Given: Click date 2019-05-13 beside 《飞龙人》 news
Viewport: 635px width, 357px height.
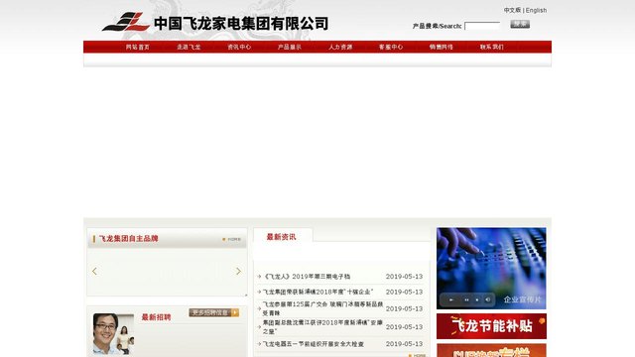Looking at the screenshot, I should (x=404, y=277).
